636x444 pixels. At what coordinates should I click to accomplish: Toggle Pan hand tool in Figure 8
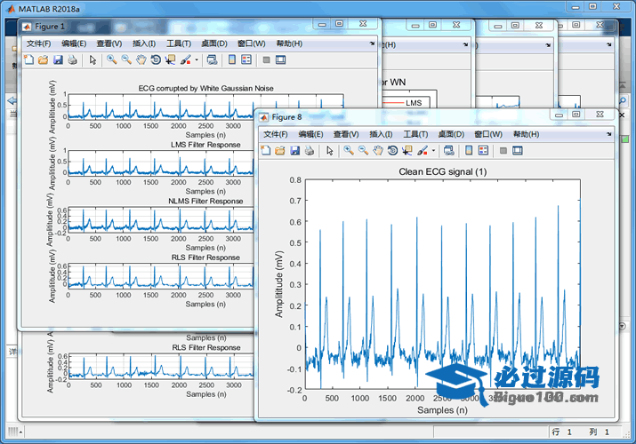[x=378, y=151]
